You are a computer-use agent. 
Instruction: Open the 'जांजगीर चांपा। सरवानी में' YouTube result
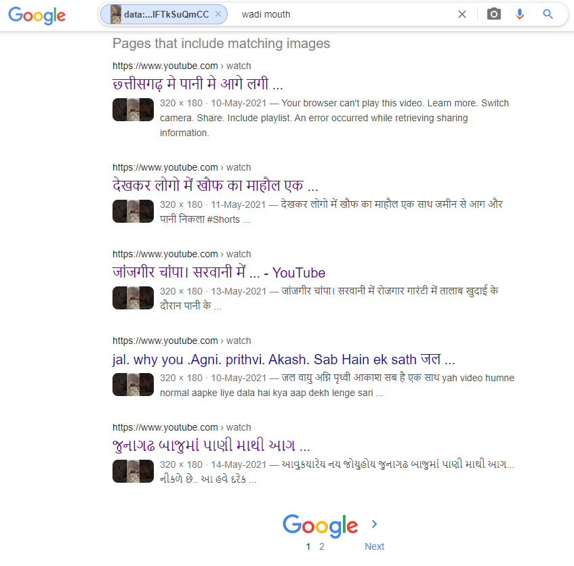[x=218, y=272]
